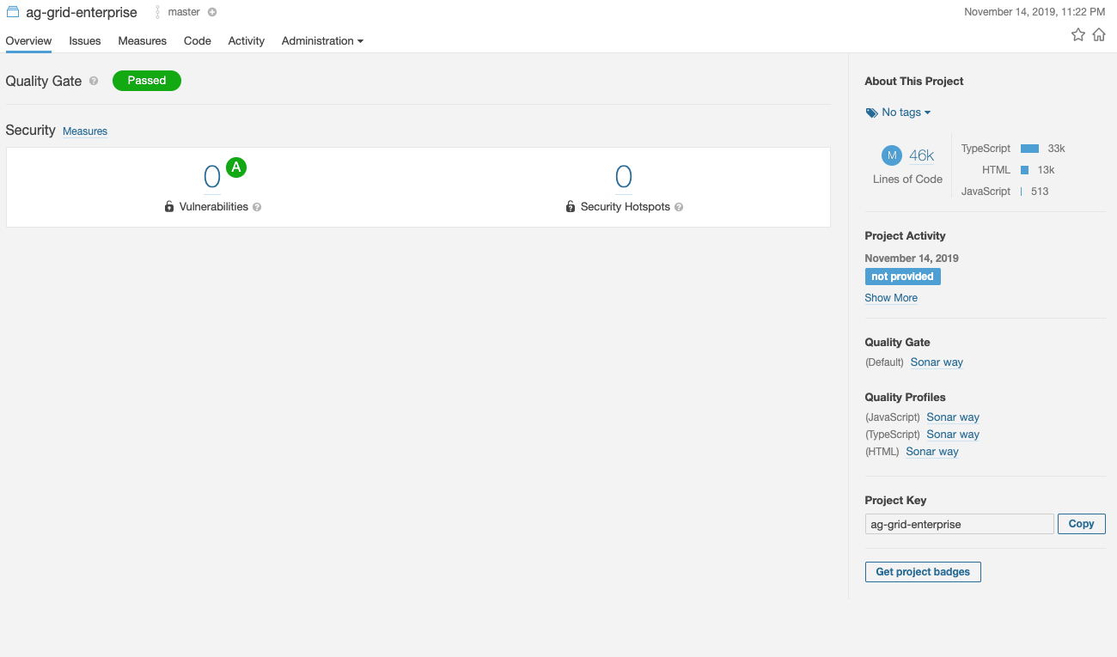Screen dimensions: 1117x657
Task: Go to the Measures tab
Action: coord(143,40)
